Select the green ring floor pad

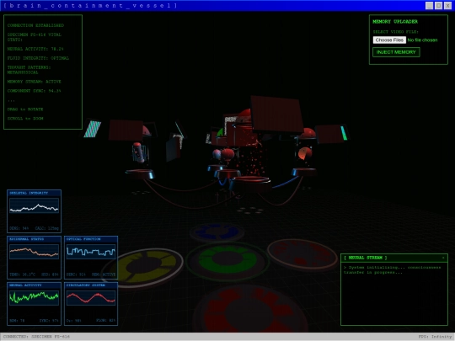227,260
